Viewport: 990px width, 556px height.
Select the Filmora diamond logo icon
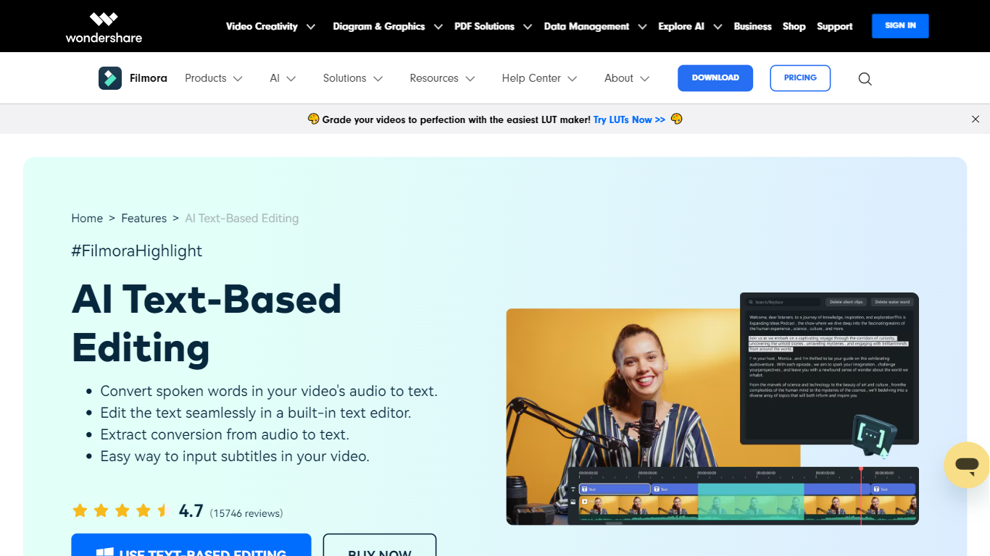pyautogui.click(x=110, y=77)
